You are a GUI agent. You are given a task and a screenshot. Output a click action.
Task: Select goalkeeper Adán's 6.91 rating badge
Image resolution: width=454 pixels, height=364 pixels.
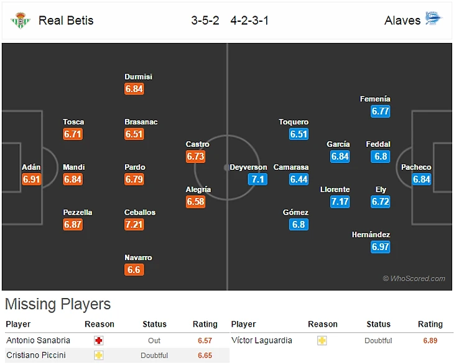tap(31, 179)
